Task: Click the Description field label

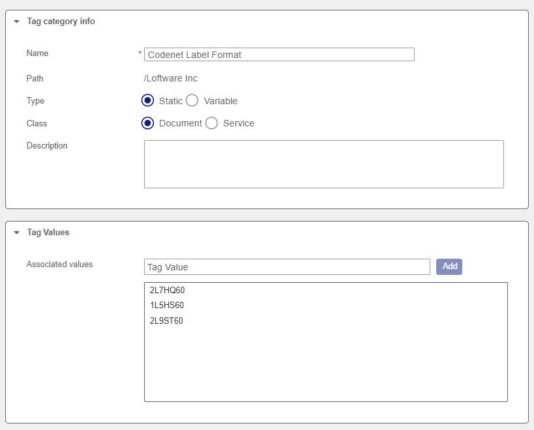Action: [x=47, y=145]
